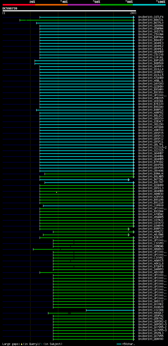Select the UniRef100_A5BLJ1 label
Viewport: 168px width, 346px height.
pos(151,81)
